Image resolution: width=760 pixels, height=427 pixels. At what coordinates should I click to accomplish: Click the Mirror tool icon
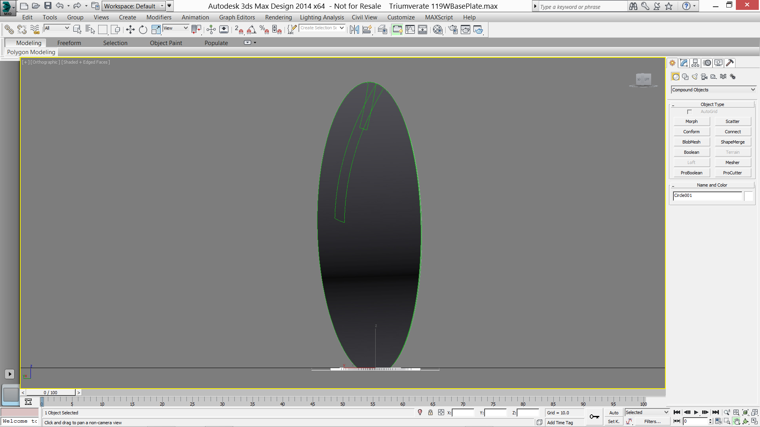coord(354,30)
